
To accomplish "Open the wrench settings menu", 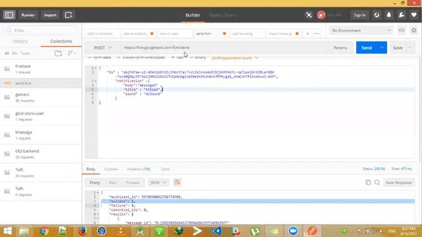I will pyautogui.click(x=402, y=15).
